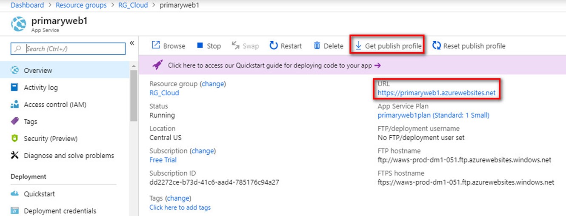Viewport: 566px width, 216px height.
Task: Click the No FTP/deployment user set text
Action: (421, 137)
